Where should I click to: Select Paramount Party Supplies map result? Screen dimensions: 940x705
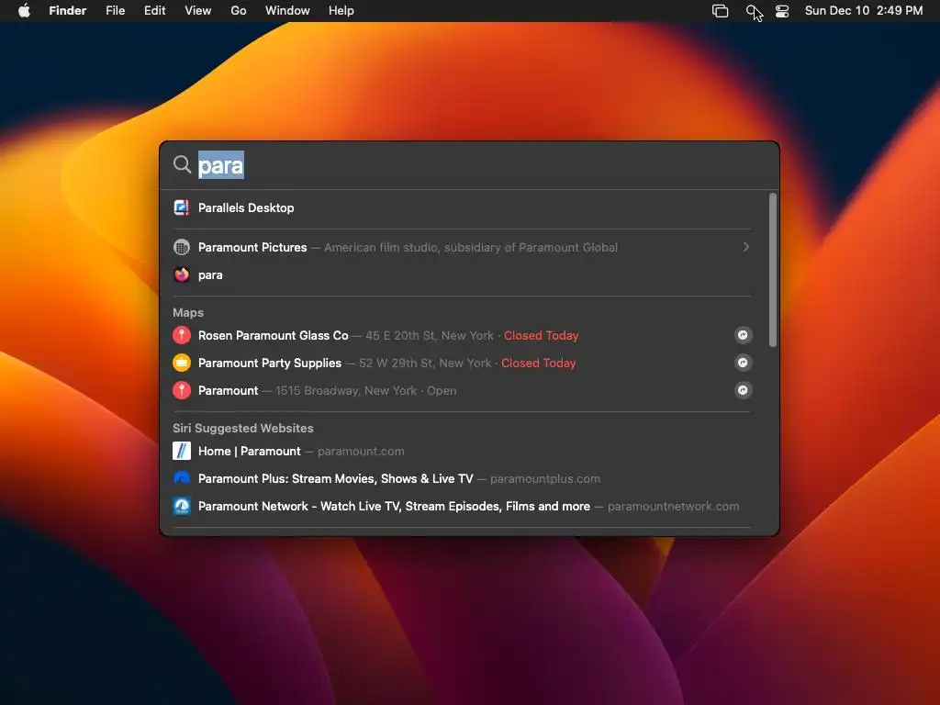coord(462,363)
